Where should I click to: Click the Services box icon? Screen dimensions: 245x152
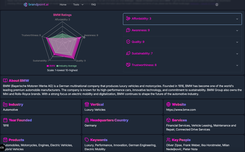(x=168, y=120)
